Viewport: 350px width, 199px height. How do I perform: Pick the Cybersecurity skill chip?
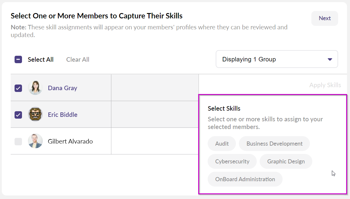(x=232, y=162)
